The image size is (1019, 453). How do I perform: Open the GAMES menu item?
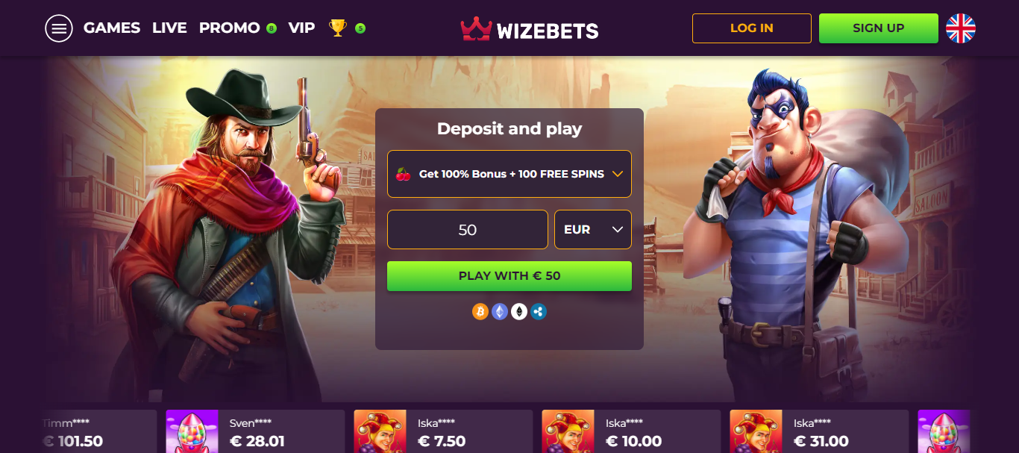tap(112, 28)
